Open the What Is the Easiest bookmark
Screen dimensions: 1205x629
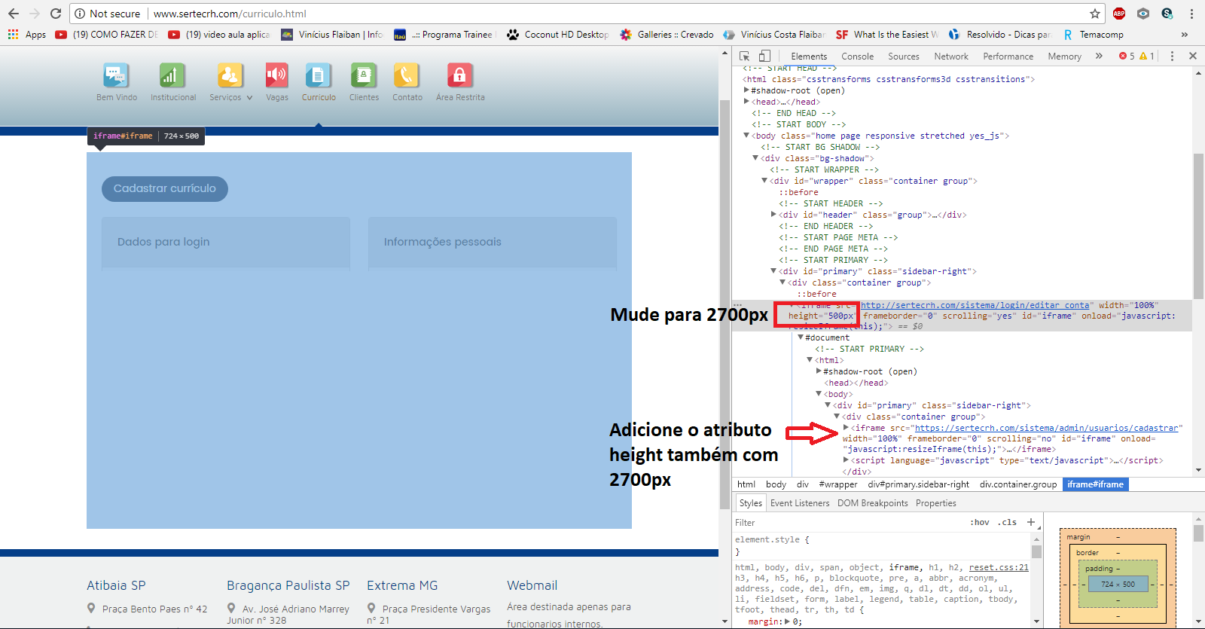(887, 35)
